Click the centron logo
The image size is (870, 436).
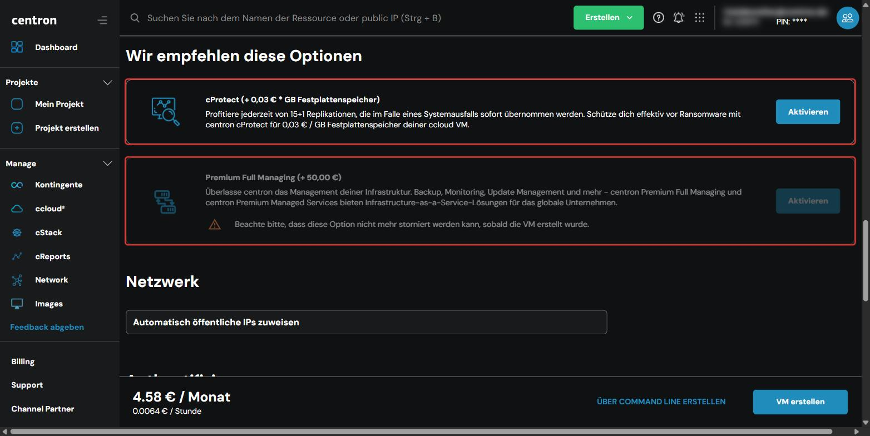(x=34, y=20)
